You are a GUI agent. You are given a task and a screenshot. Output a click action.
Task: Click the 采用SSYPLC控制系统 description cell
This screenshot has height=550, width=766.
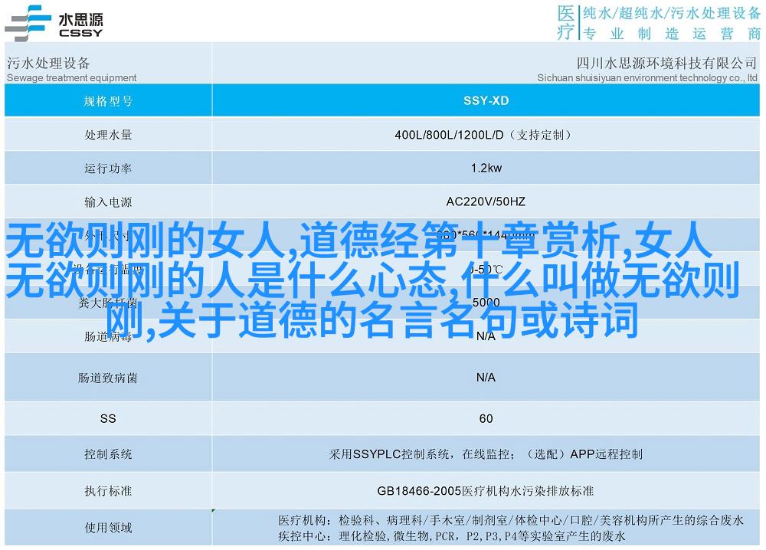(x=486, y=454)
